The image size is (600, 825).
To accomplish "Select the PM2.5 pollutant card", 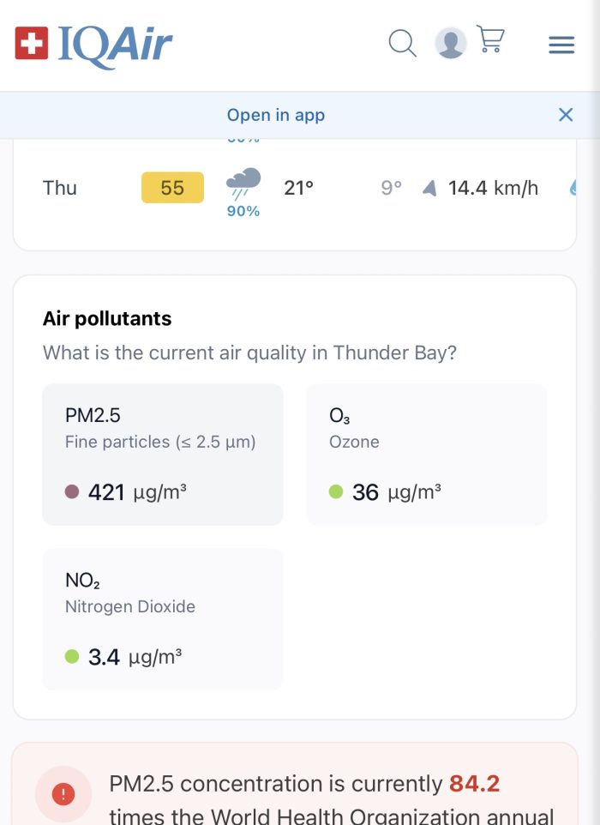I will coord(163,455).
